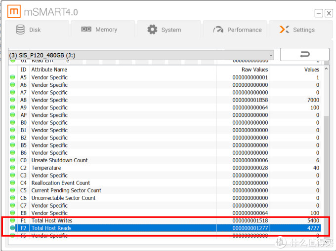Screen dimensions: 336x251
Task: Click the Attribute Name column header
Action: [49, 70]
